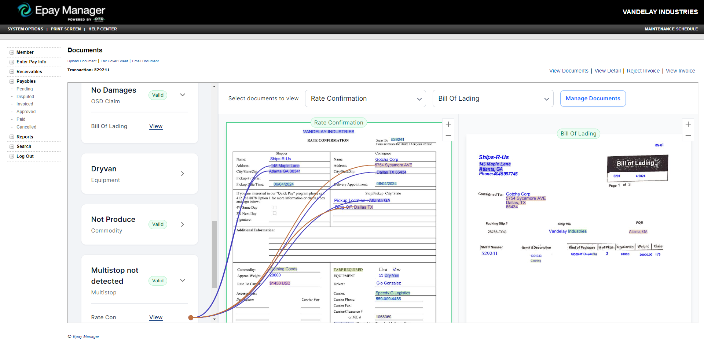Open Maintenance Schedule
Image resolution: width=704 pixels, height=346 pixels.
pyautogui.click(x=671, y=29)
